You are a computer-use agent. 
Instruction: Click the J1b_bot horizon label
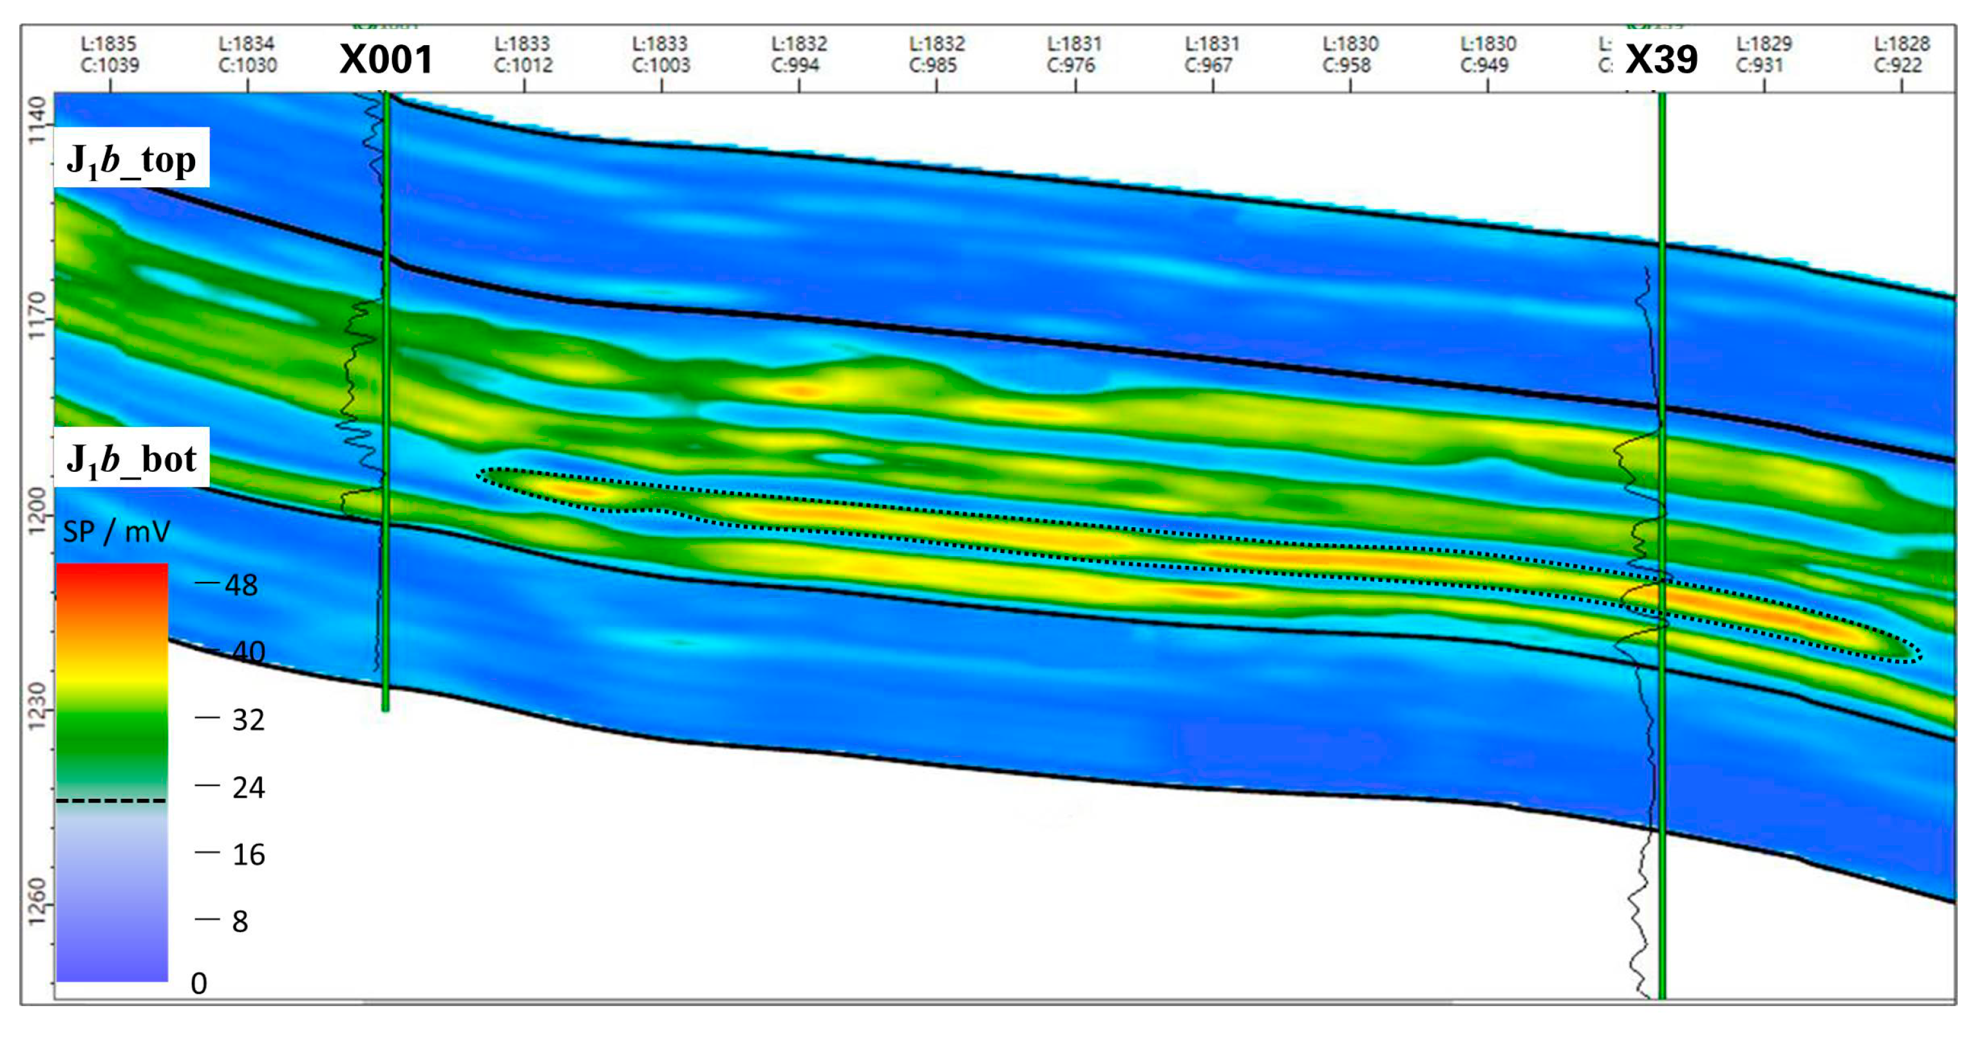coord(131,458)
